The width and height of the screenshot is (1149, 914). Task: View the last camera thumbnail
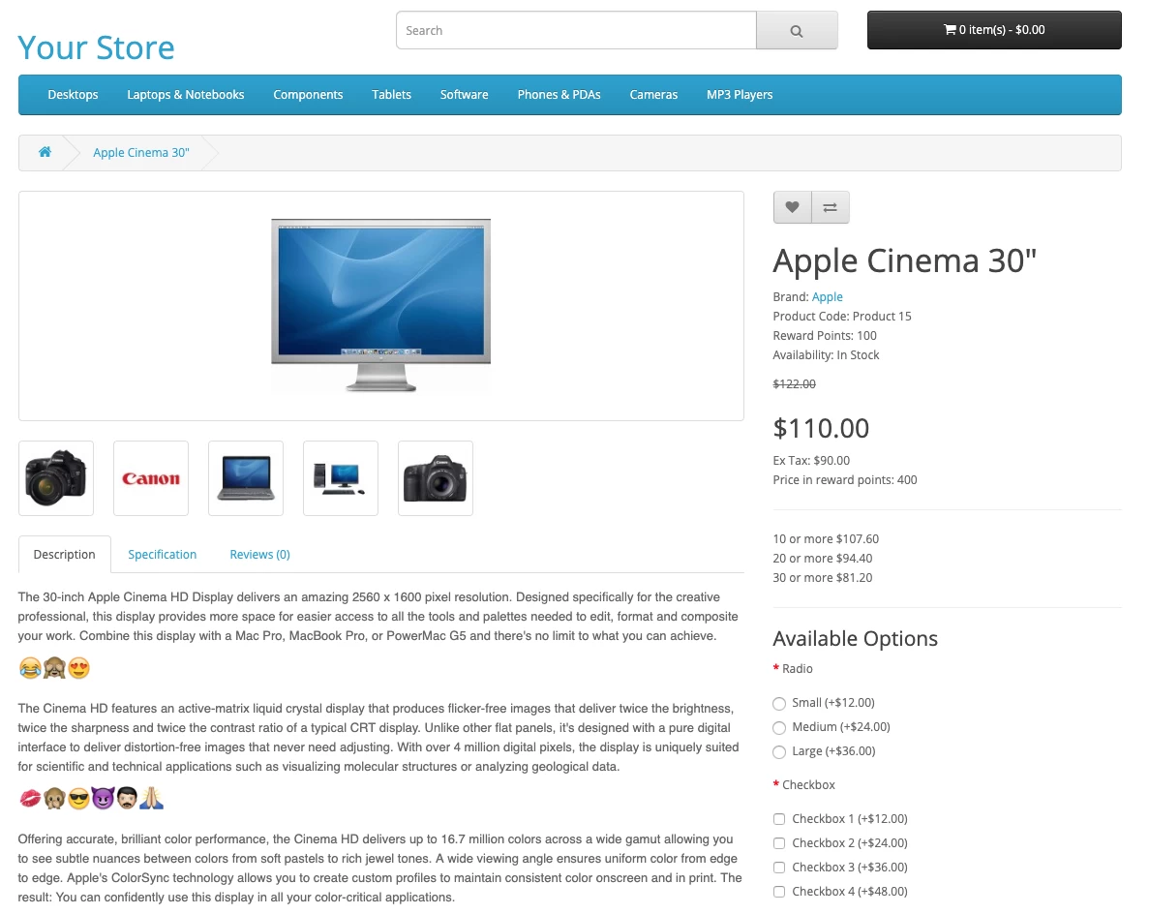click(436, 478)
